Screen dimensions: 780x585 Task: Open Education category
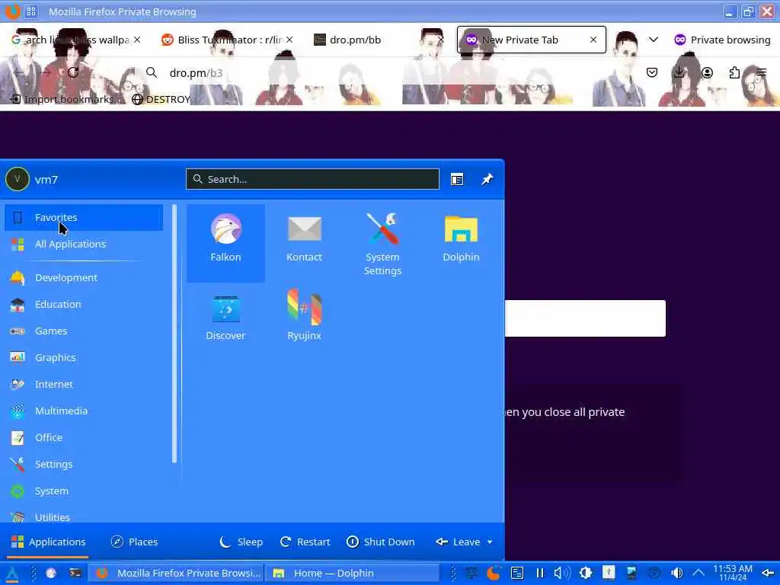(84, 305)
